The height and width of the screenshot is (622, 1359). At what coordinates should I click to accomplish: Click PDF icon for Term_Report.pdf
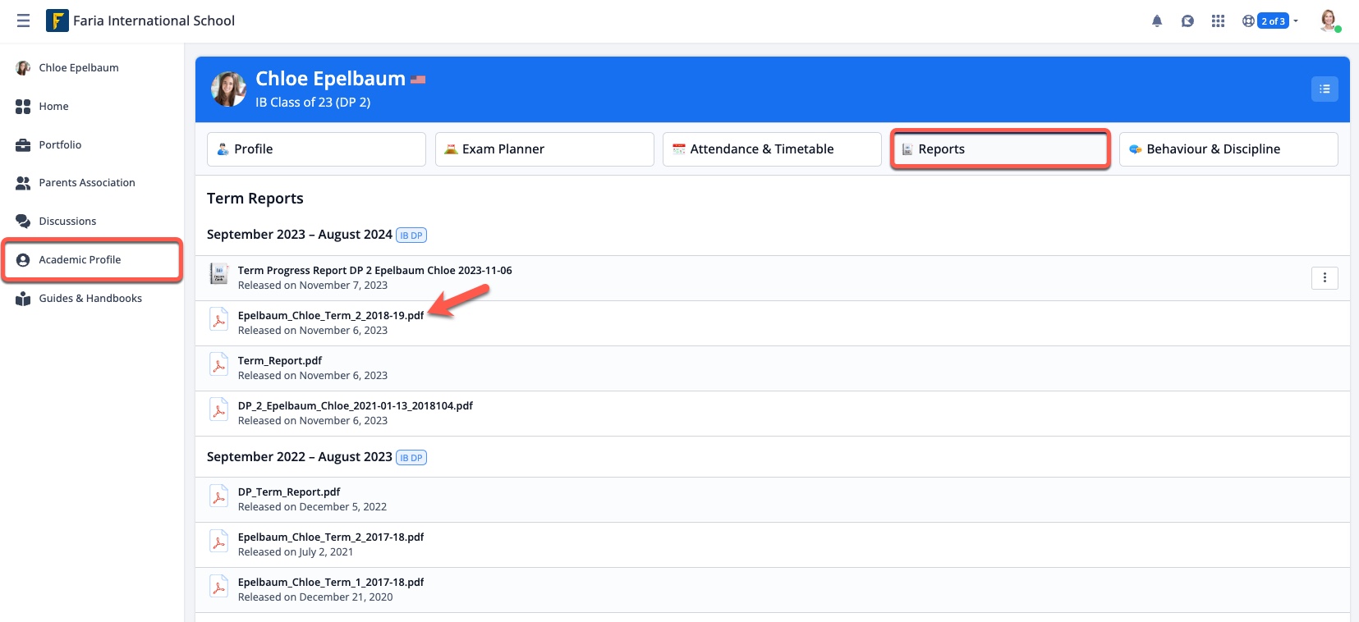point(219,366)
